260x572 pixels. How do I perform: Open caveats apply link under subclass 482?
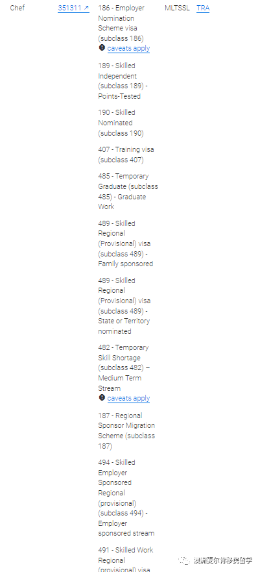point(128,398)
